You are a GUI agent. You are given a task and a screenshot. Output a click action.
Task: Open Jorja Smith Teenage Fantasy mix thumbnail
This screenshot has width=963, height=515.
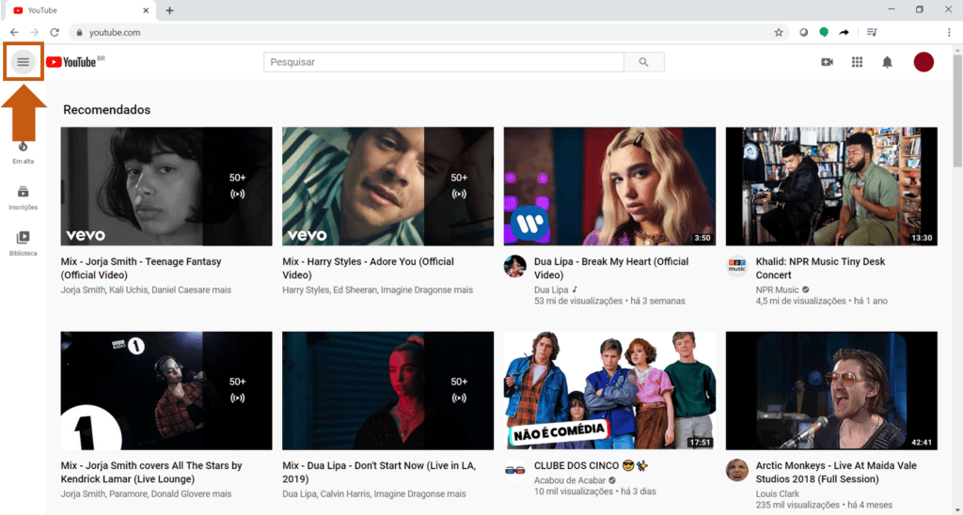(x=166, y=187)
